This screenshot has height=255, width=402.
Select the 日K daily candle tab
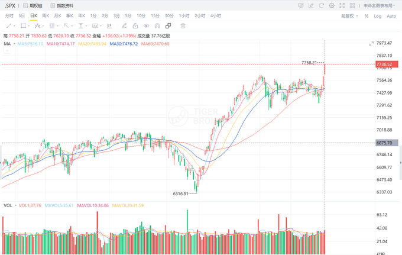34,15
